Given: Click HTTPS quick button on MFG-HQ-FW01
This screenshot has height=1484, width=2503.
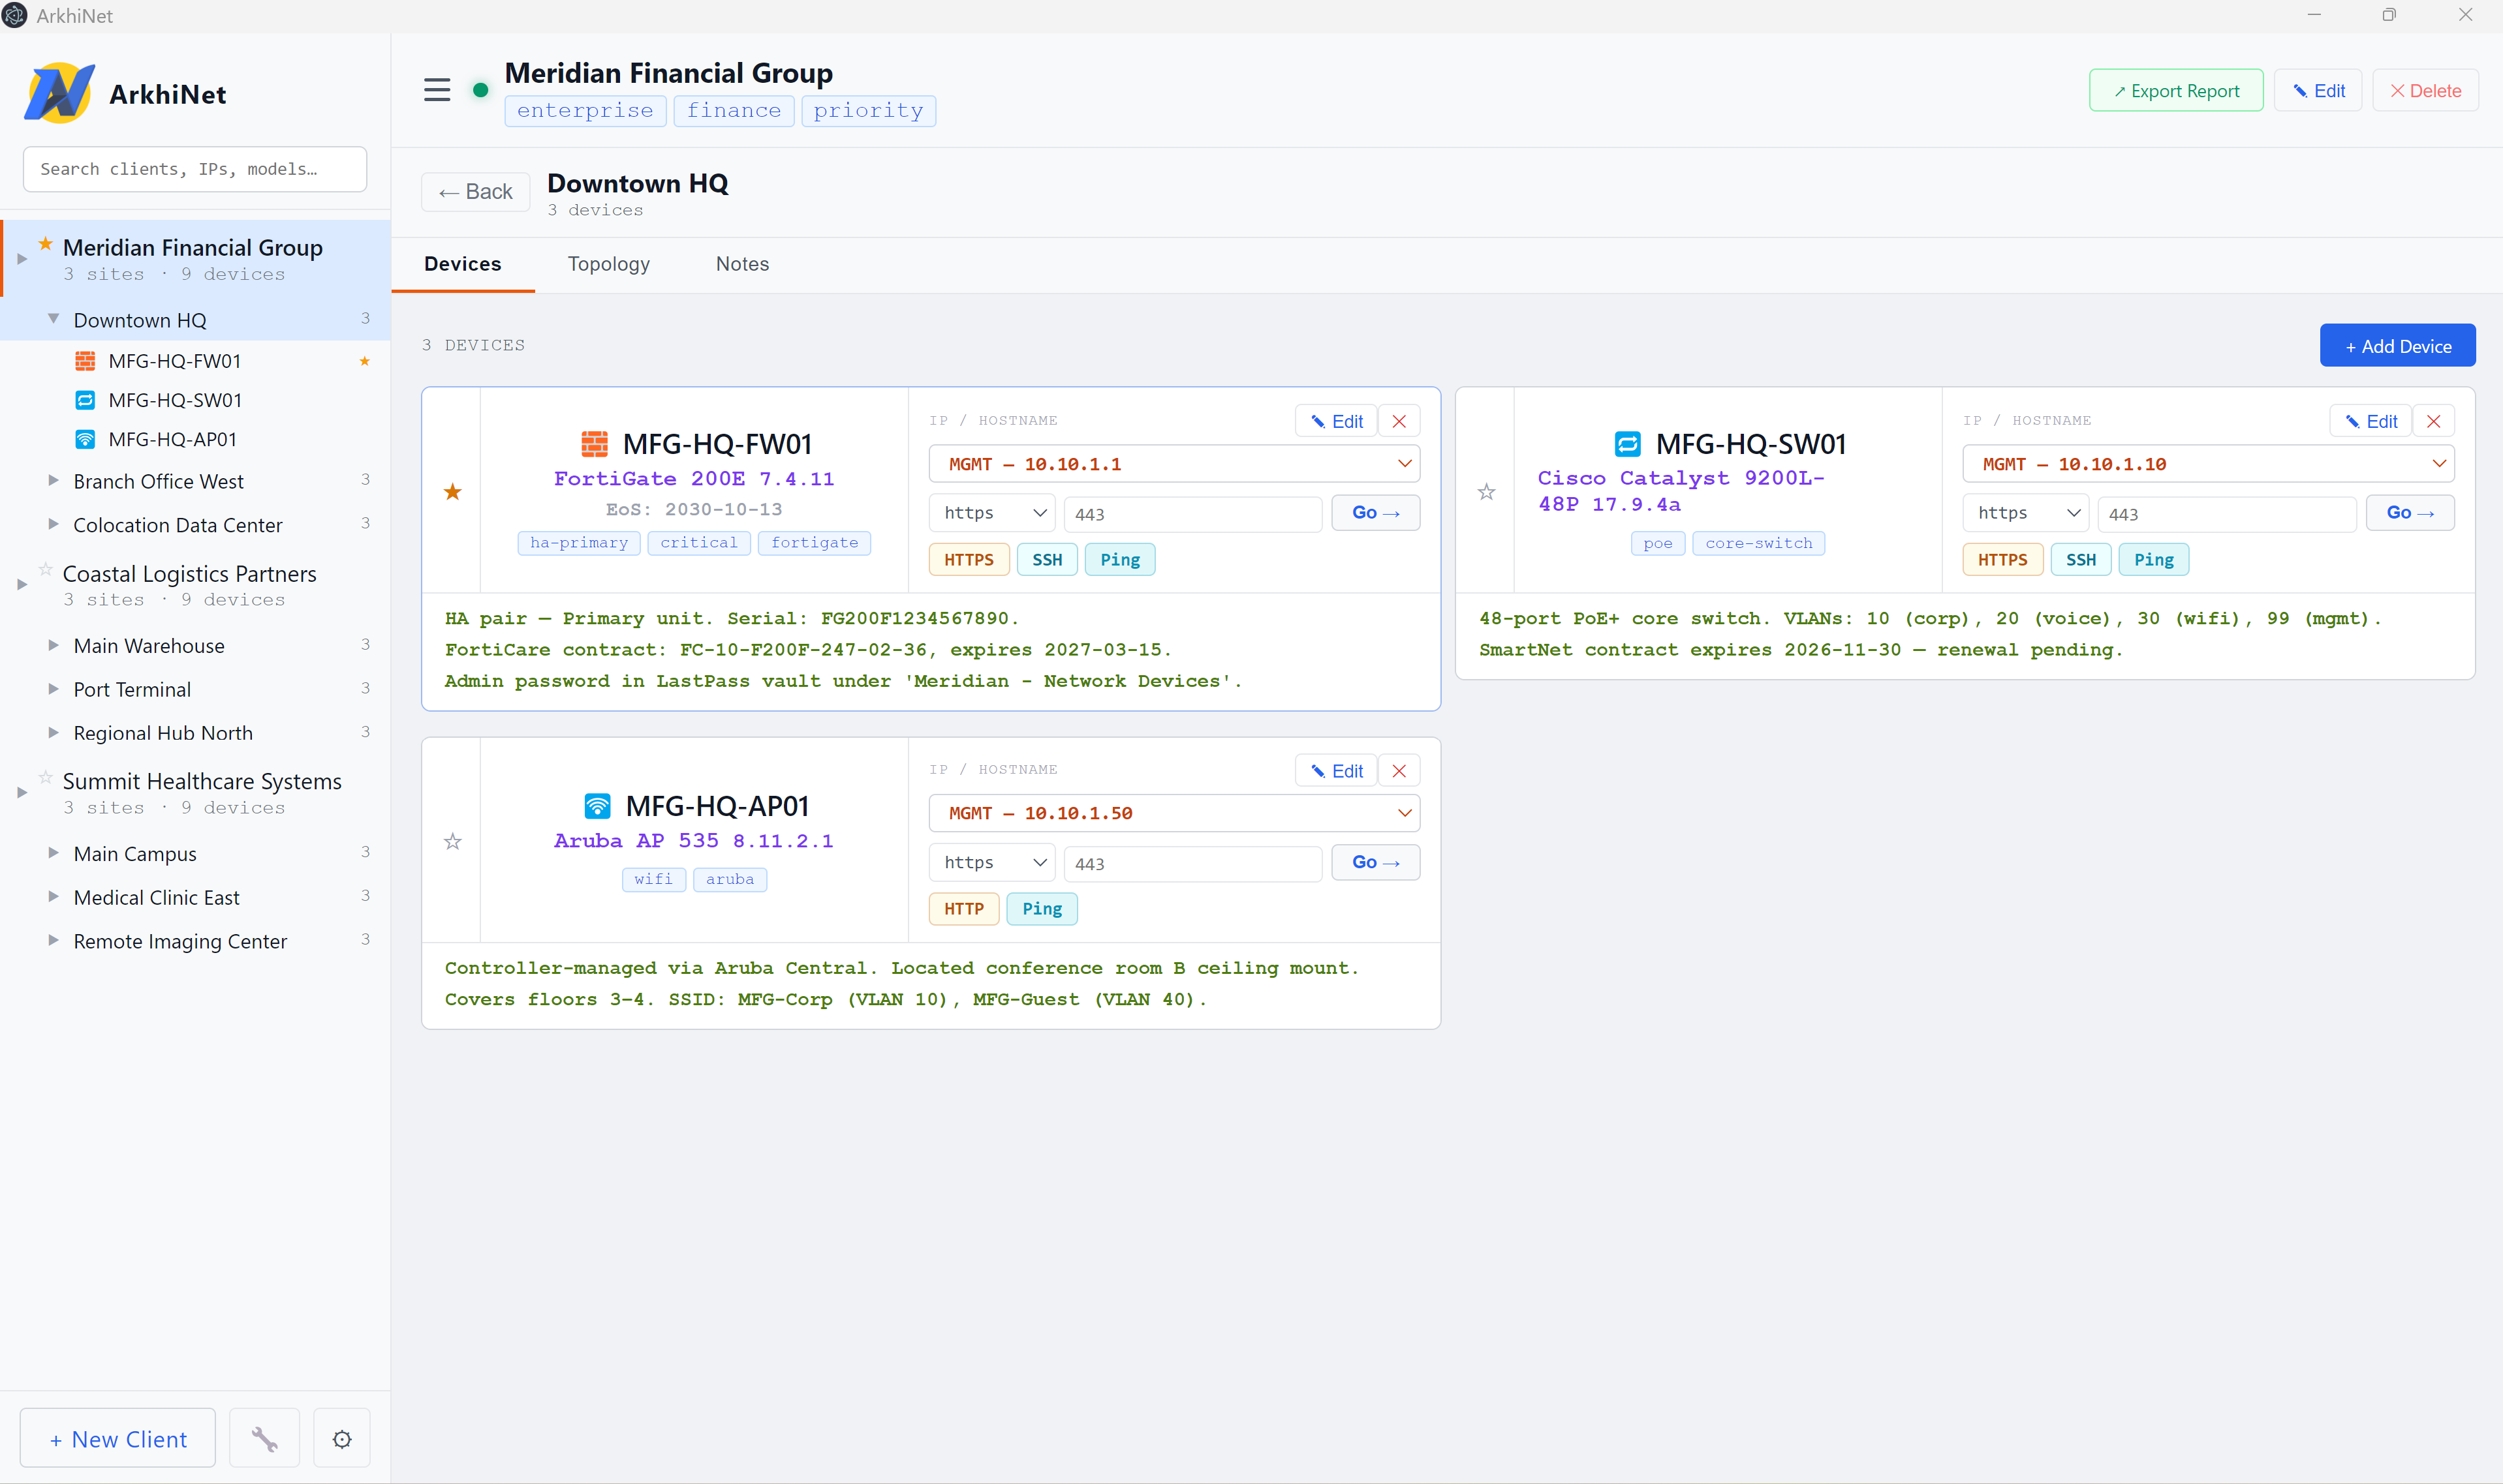Looking at the screenshot, I should click(969, 560).
